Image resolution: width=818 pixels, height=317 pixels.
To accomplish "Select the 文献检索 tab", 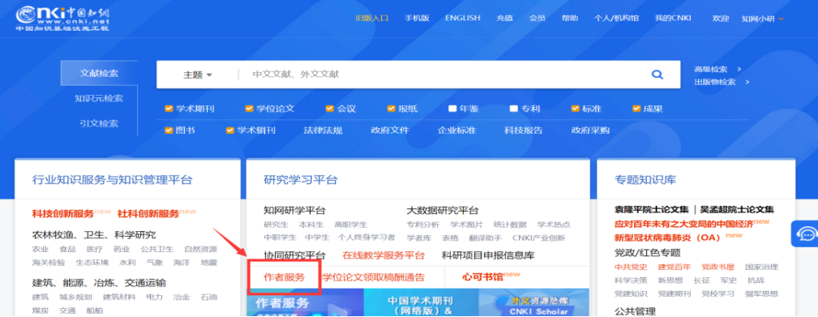I will point(99,73).
